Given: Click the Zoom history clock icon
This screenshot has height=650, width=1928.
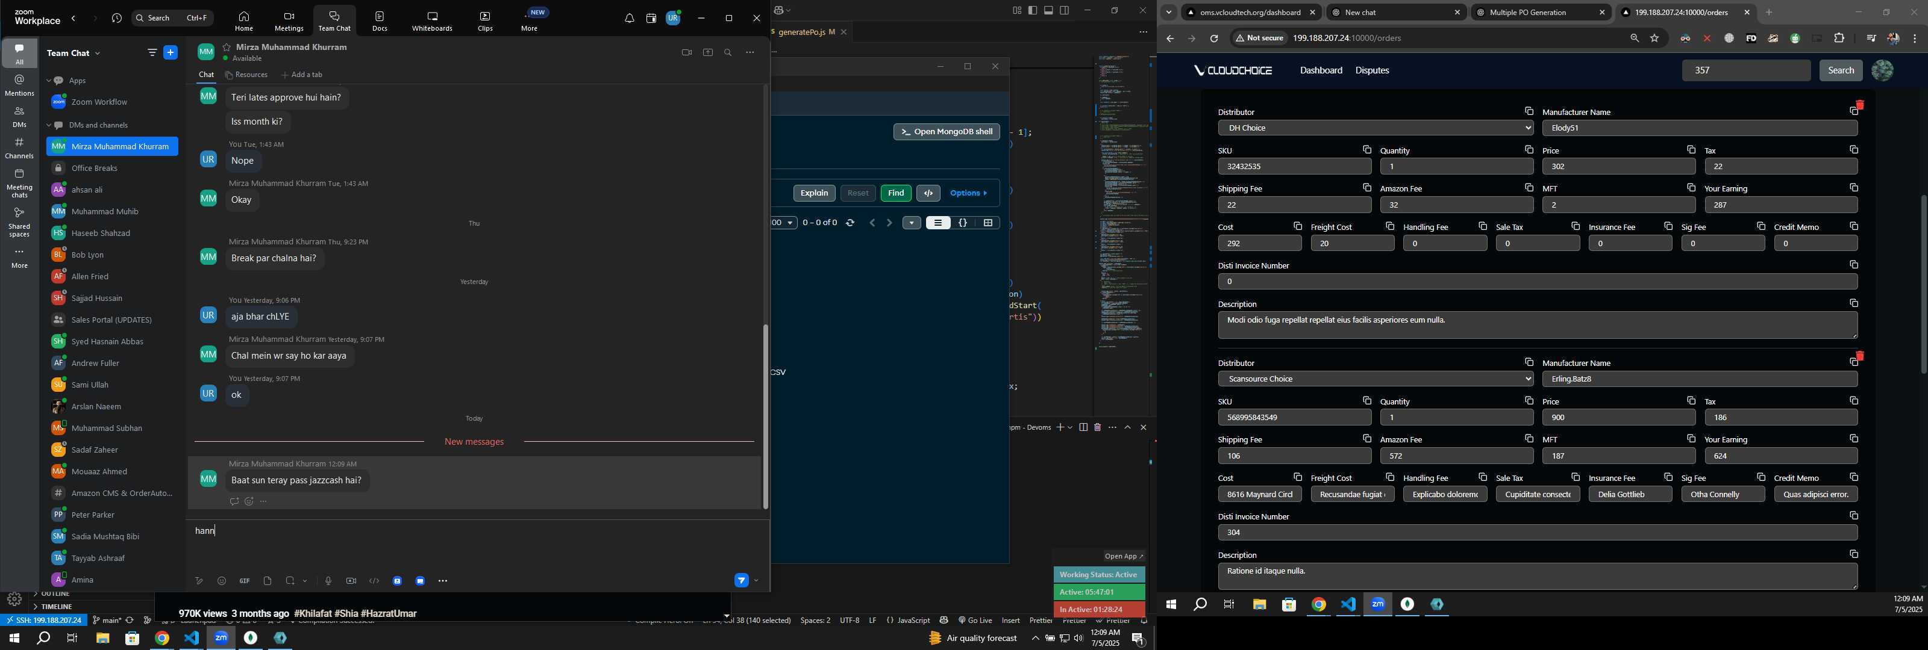Looking at the screenshot, I should tap(117, 18).
